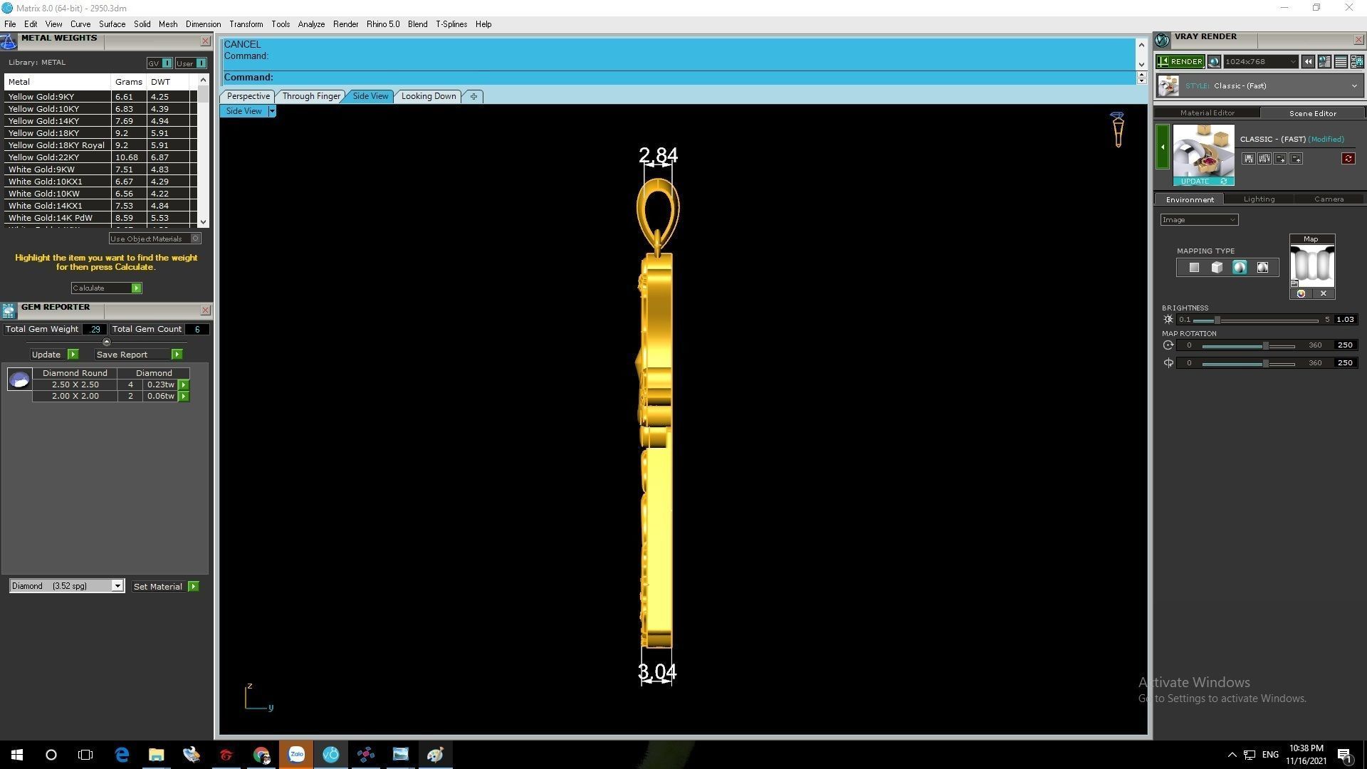Image resolution: width=1367 pixels, height=769 pixels.
Task: Click the export scene folder icon
Action: [x=1296, y=159]
